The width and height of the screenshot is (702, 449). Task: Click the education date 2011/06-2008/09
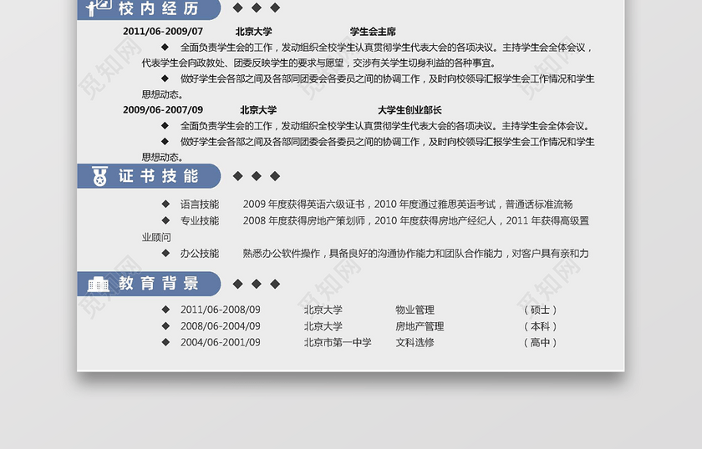[221, 310]
